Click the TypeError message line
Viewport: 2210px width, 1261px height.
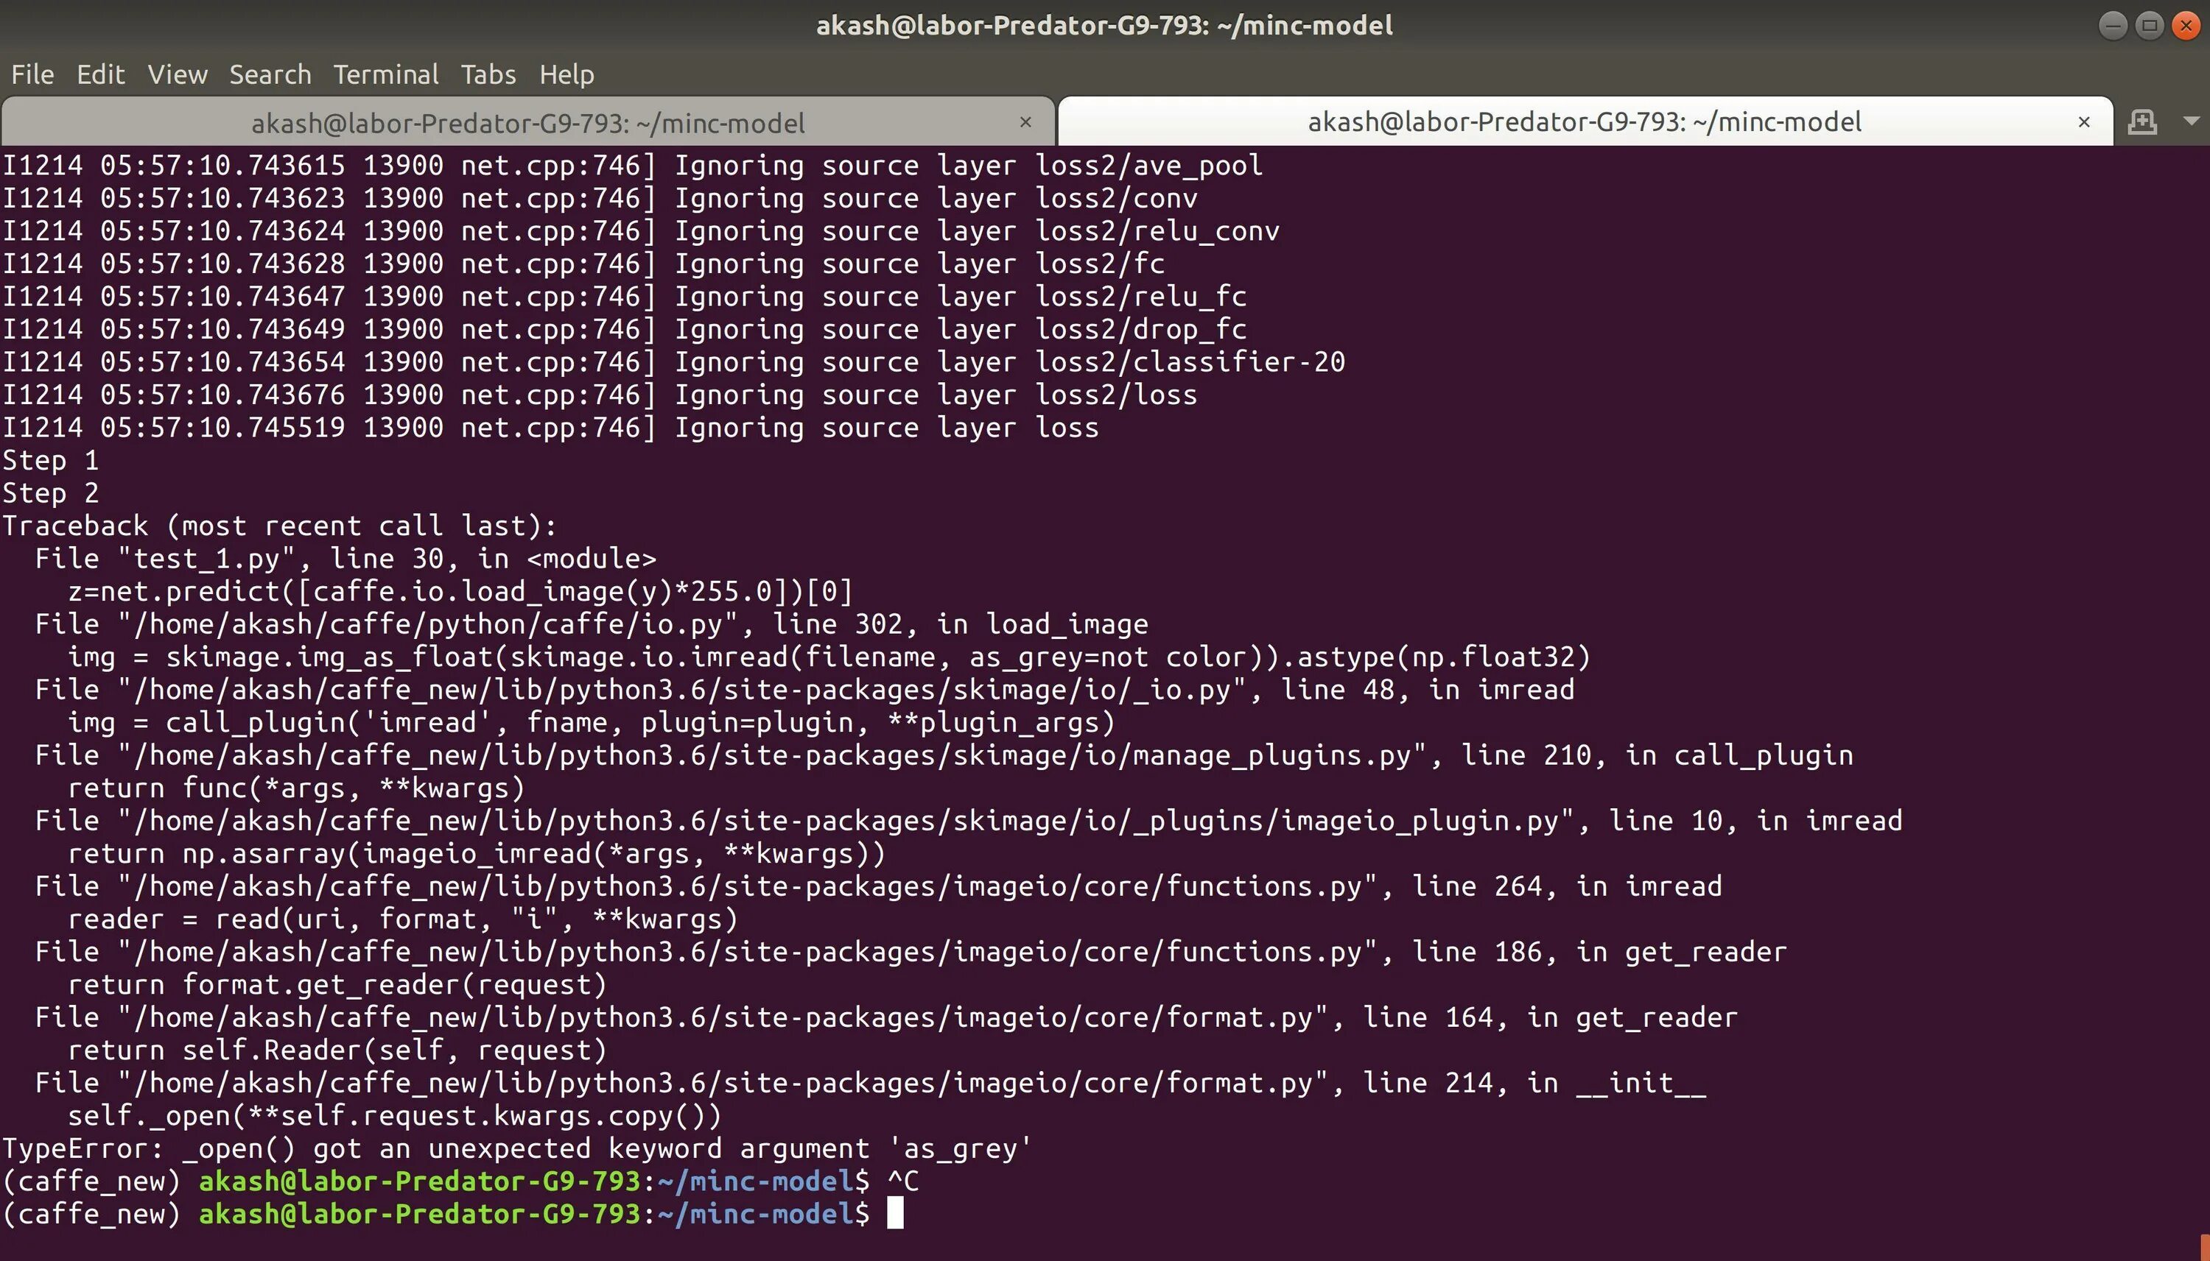[516, 1148]
